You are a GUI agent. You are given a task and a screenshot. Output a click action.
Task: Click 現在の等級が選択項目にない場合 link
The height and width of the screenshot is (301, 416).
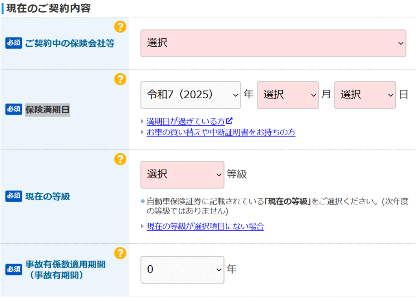pos(205,226)
